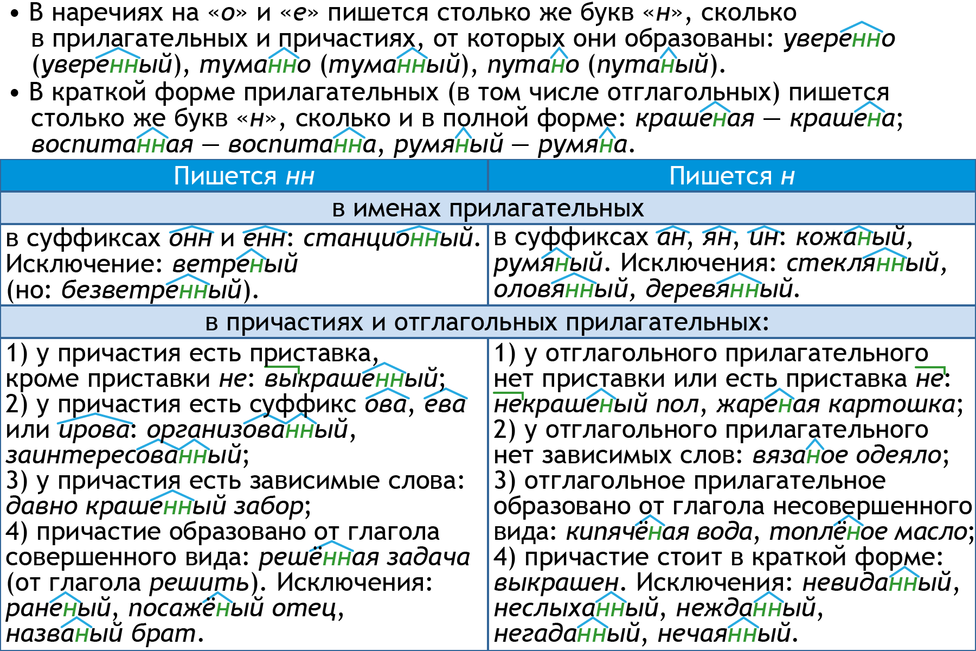This screenshot has width=976, height=651.
Task: Click the exception word 'невиданный'
Action: (x=877, y=583)
